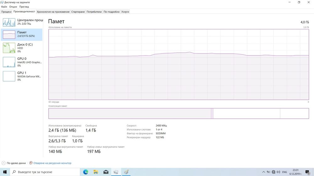This screenshot has width=314, height=176.
Task: Select the Памет item in sidebar
Action: (22, 34)
